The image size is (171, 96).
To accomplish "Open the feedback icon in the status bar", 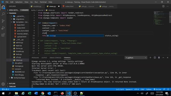I will click(x=164, y=89).
